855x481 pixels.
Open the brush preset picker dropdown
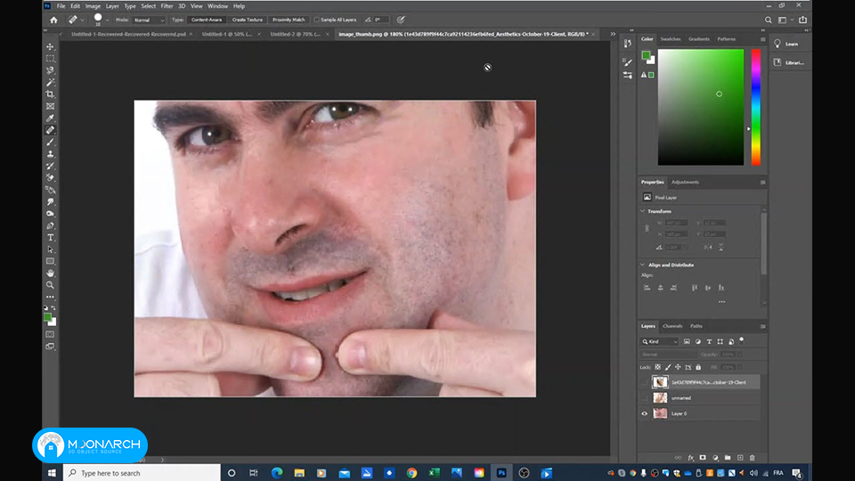[x=108, y=20]
